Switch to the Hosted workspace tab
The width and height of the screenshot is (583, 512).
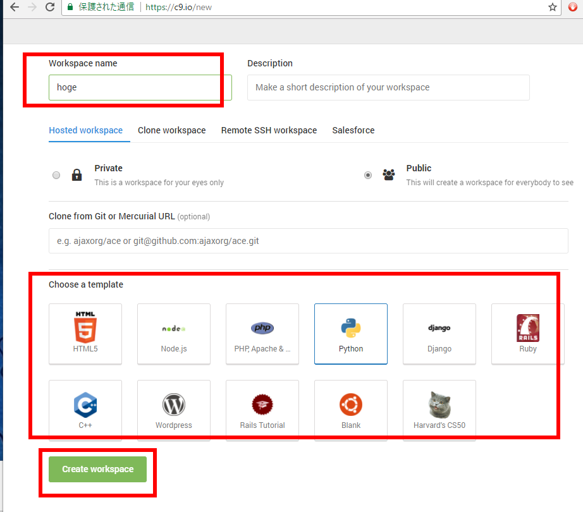pos(85,130)
